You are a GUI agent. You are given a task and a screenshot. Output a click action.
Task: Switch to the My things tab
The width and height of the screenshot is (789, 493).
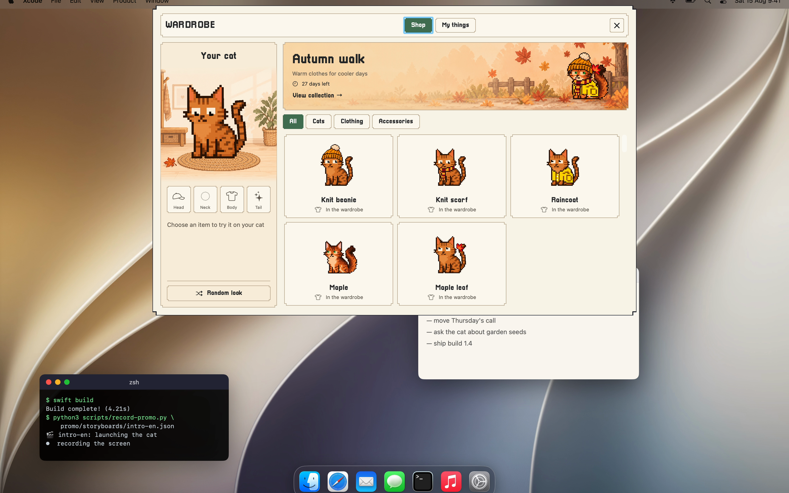(x=455, y=25)
